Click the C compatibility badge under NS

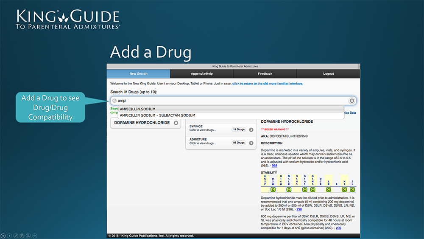tap(344, 189)
